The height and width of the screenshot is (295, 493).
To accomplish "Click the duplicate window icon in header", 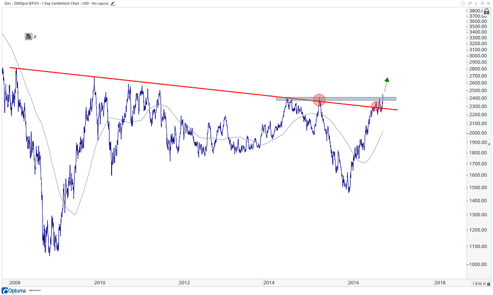I will click(x=482, y=3).
